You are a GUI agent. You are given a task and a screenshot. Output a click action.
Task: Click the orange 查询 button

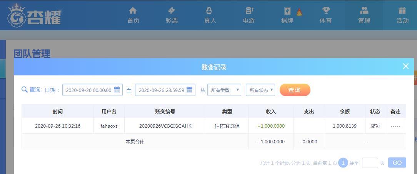(x=295, y=90)
